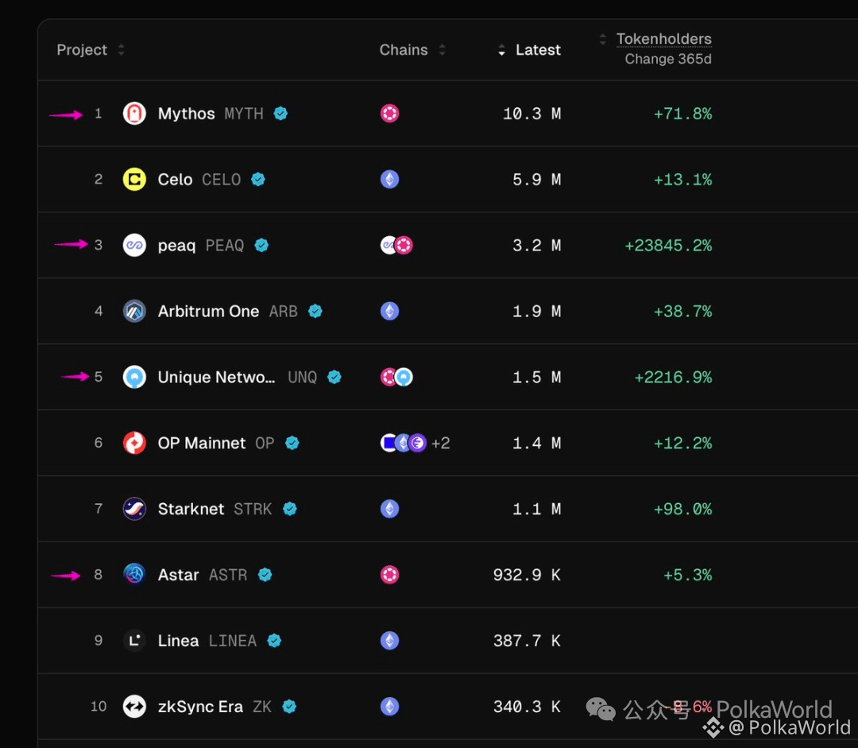Click the Celo yellow logo icon
This screenshot has width=858, height=748.
pyautogui.click(x=134, y=180)
